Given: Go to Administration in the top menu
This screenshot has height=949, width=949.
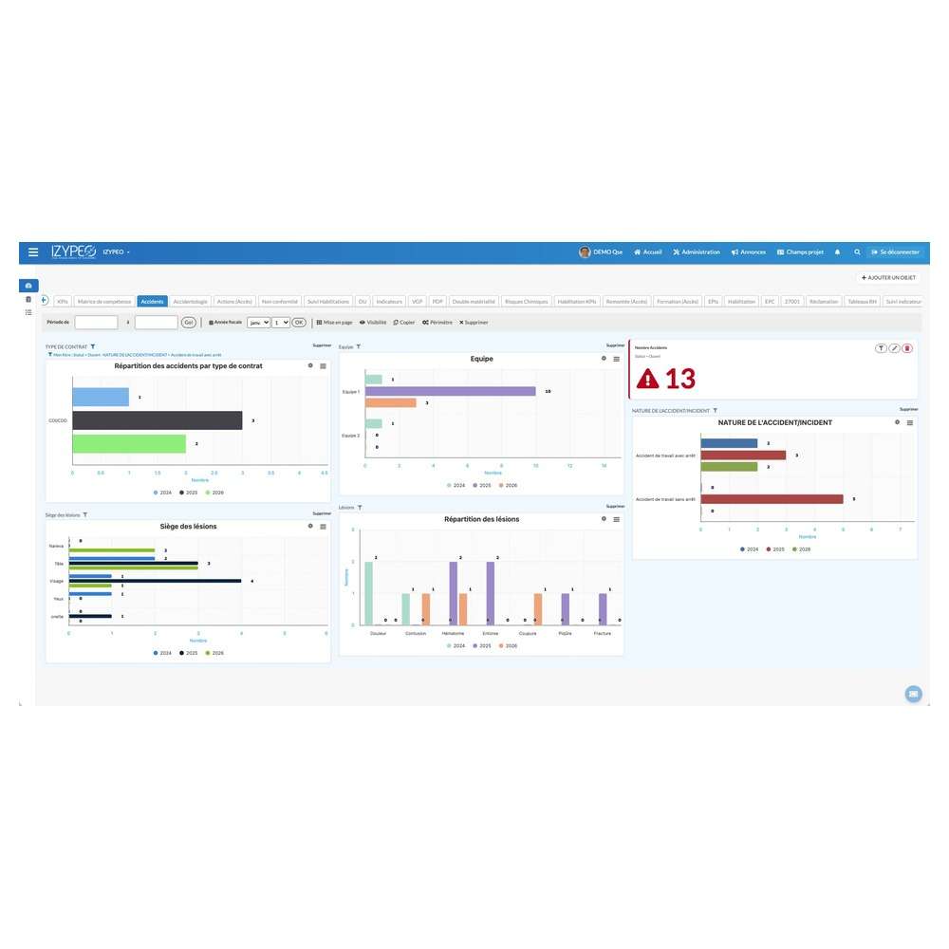Looking at the screenshot, I should [x=697, y=251].
